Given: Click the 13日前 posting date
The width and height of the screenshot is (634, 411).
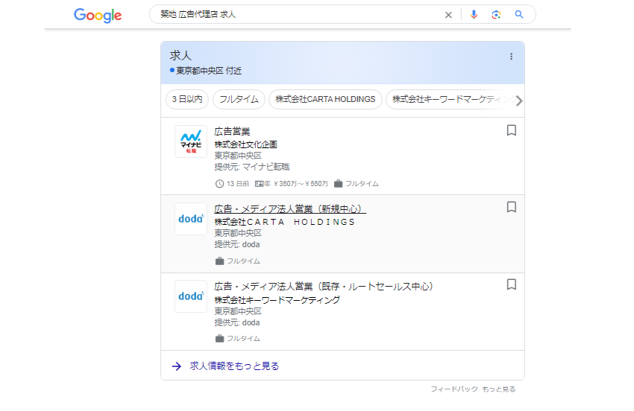Looking at the screenshot, I should click(238, 184).
